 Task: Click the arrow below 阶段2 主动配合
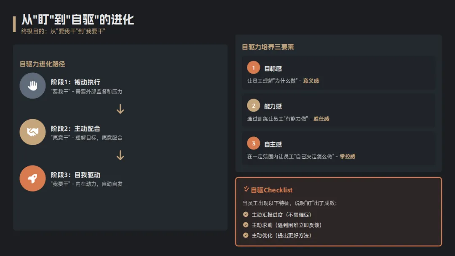click(120, 155)
